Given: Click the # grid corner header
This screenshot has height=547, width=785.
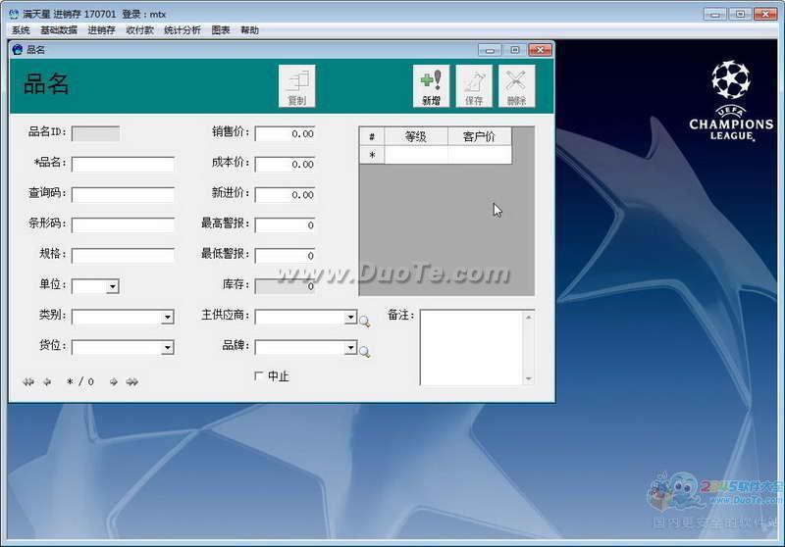Looking at the screenshot, I should click(x=372, y=136).
